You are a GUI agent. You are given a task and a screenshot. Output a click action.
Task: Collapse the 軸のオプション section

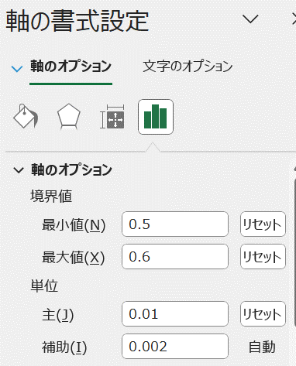(x=19, y=170)
